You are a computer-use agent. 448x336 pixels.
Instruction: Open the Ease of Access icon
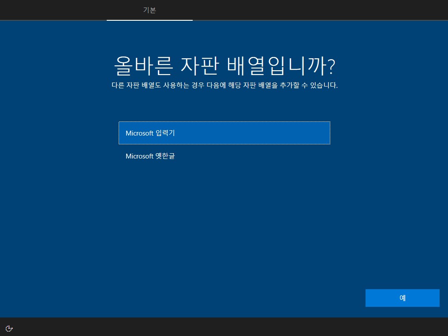(9, 328)
